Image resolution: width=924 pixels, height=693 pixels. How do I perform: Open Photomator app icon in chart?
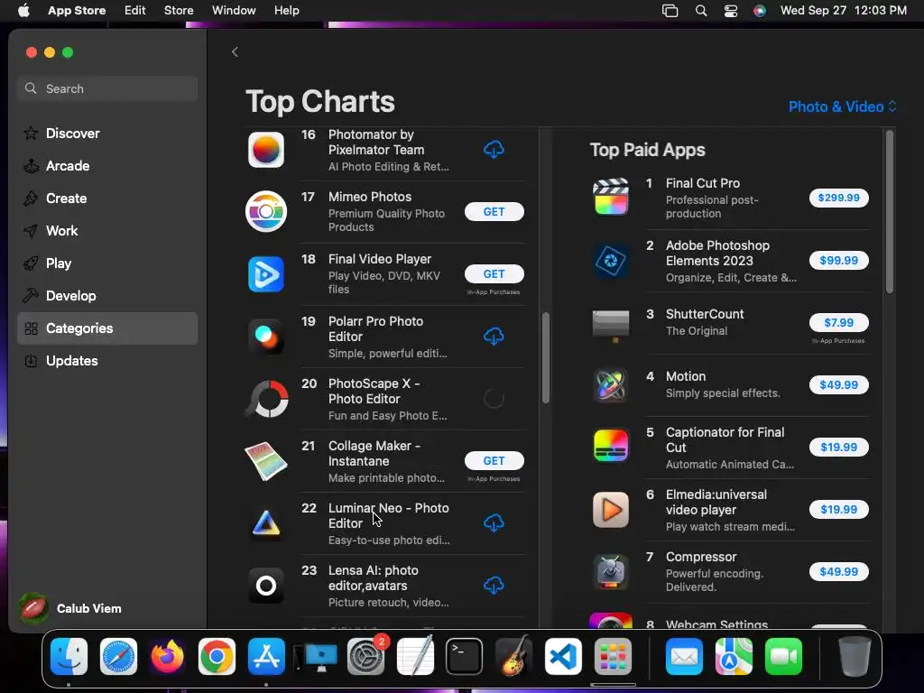click(x=266, y=150)
